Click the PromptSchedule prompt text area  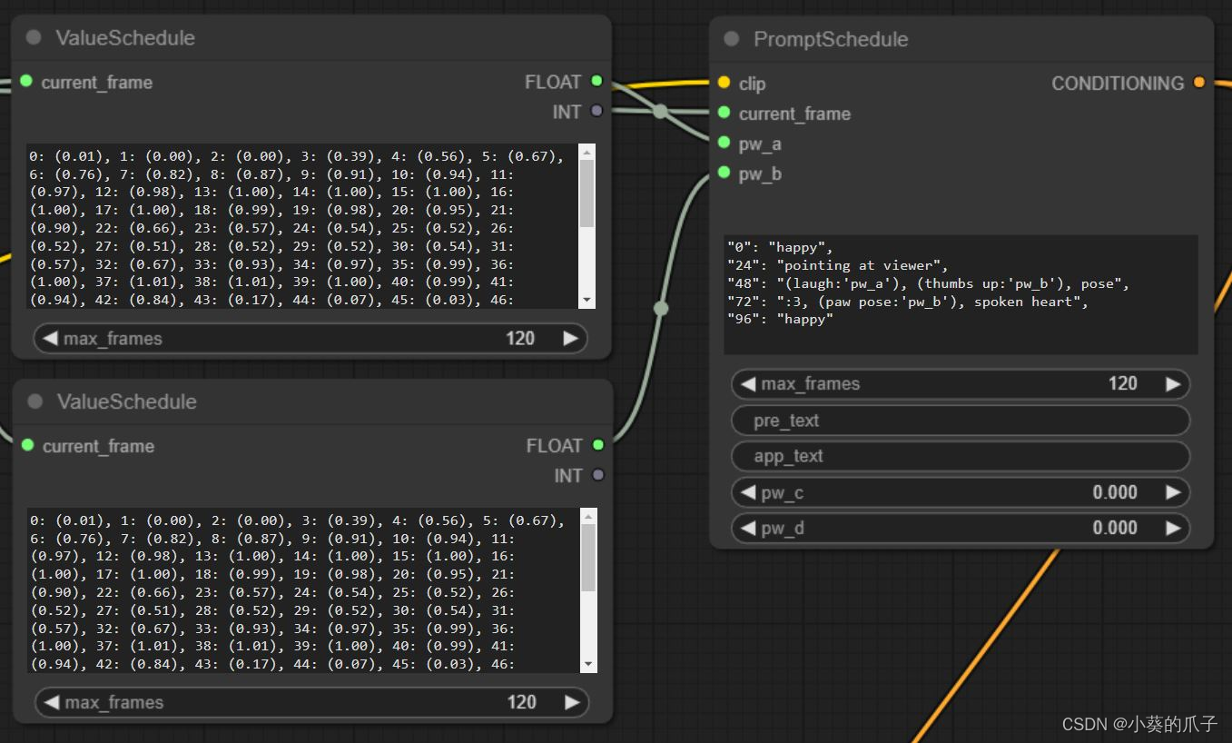(961, 294)
